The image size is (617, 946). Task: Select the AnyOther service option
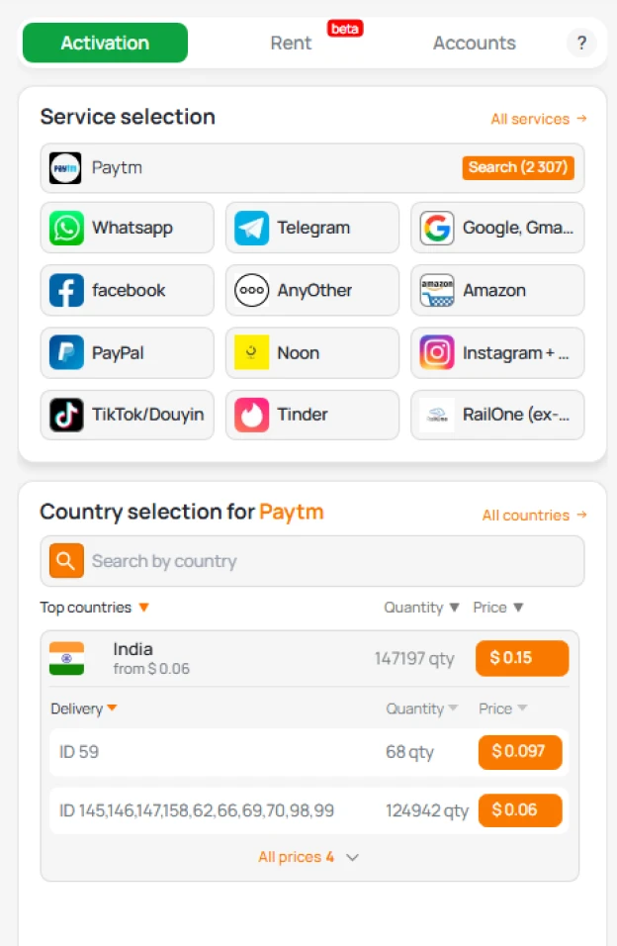pos(251,290)
